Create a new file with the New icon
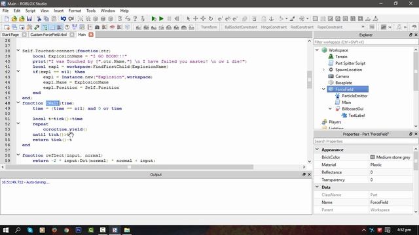Image resolution: width=419 pixels, height=235 pixels. [x=7, y=19]
